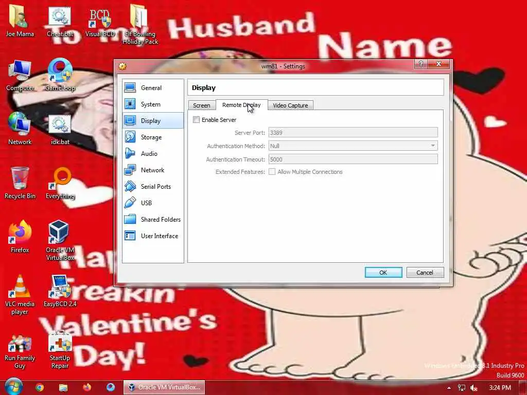Open the Shared Folders settings category

[x=153, y=219]
